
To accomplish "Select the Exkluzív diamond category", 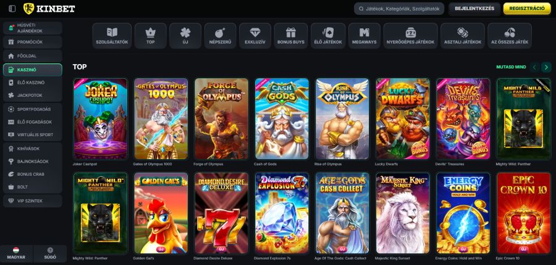I will tap(254, 36).
